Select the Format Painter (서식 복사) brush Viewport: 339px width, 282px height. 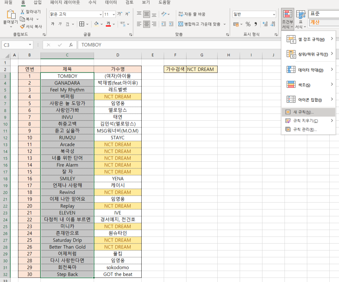click(22, 26)
